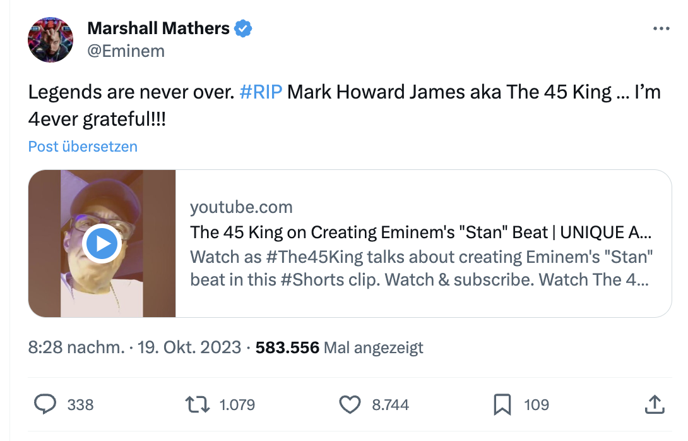Click the #RIP hashtag
This screenshot has width=688, height=441.
pyautogui.click(x=261, y=92)
